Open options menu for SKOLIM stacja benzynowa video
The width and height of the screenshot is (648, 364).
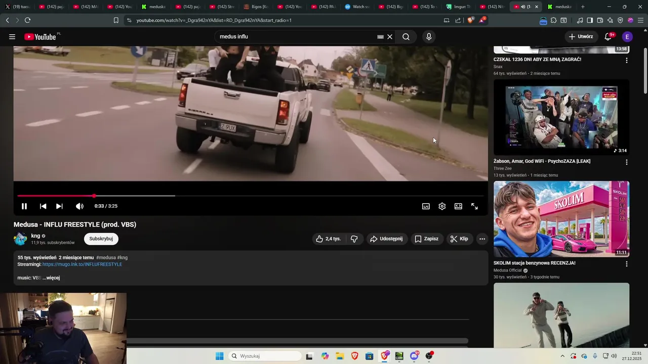[627, 264]
